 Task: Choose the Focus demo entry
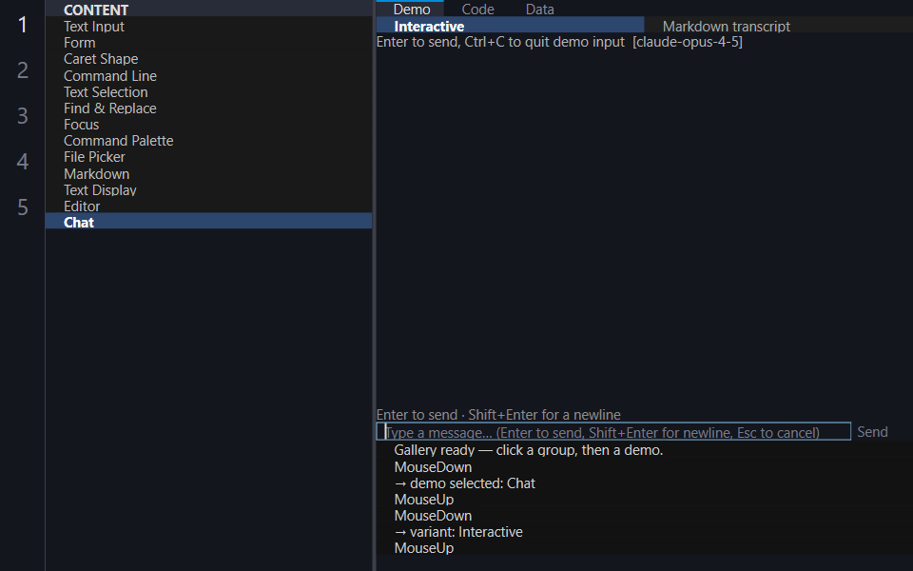[x=208, y=125]
